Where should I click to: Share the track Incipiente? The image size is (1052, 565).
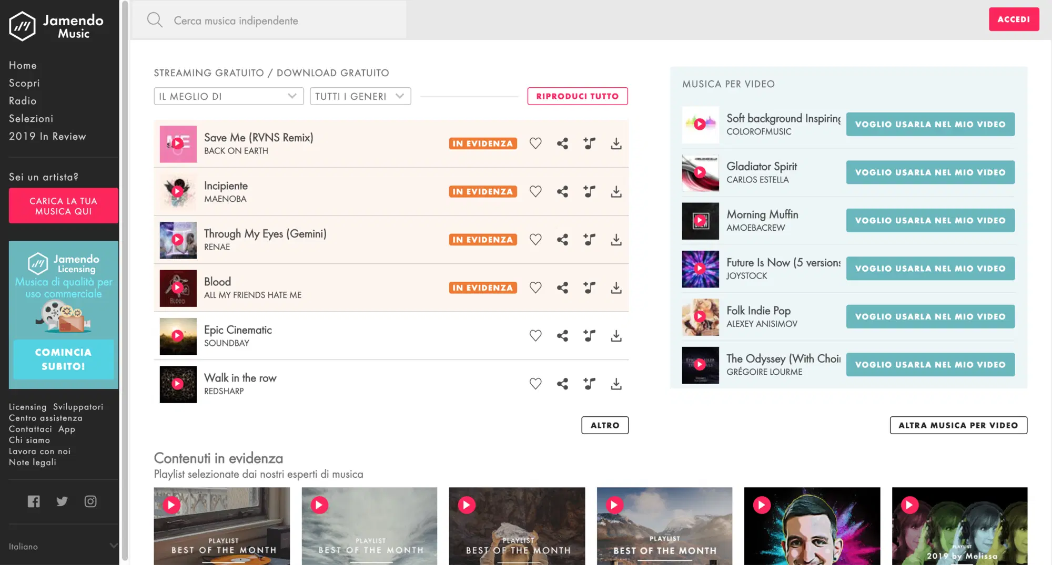pos(562,191)
